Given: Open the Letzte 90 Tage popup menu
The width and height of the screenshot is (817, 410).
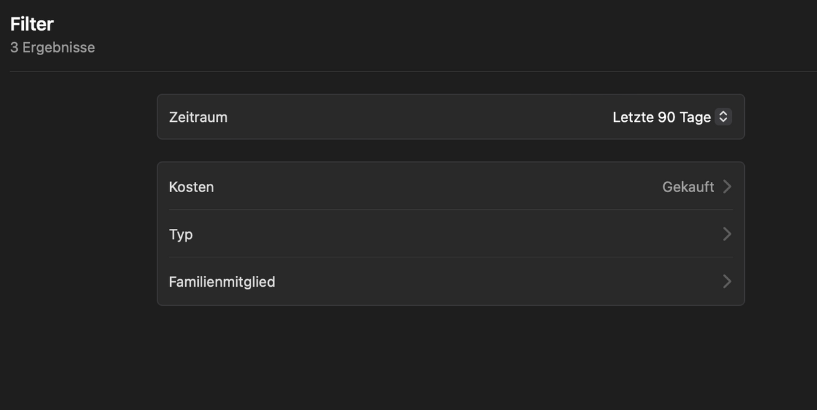Looking at the screenshot, I should (672, 117).
